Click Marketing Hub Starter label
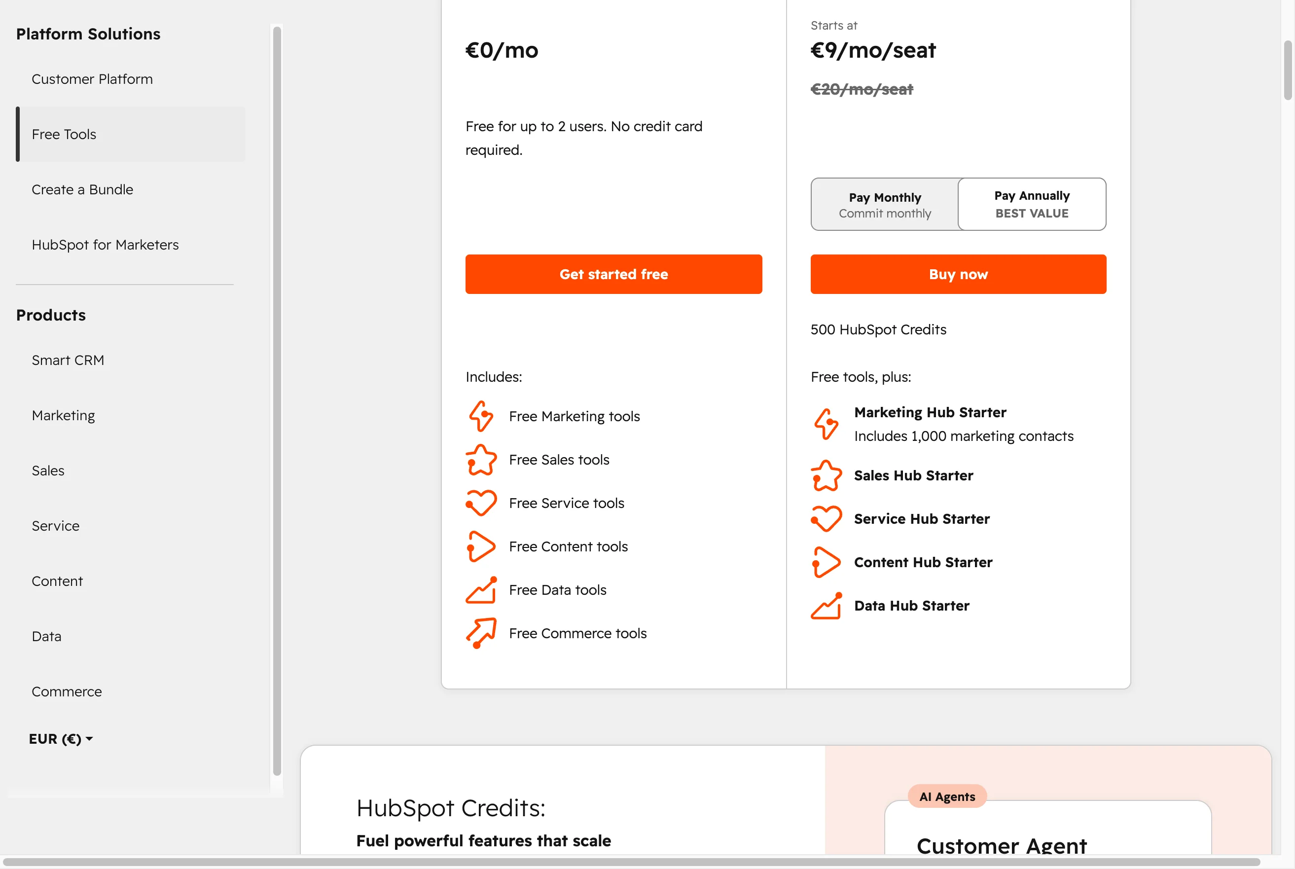Screen dimensions: 1295x869 [x=930, y=412]
